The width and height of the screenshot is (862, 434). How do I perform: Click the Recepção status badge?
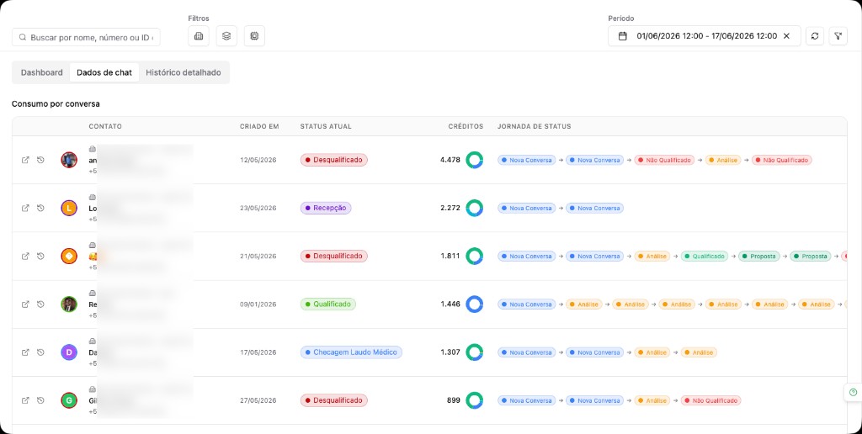pos(326,209)
